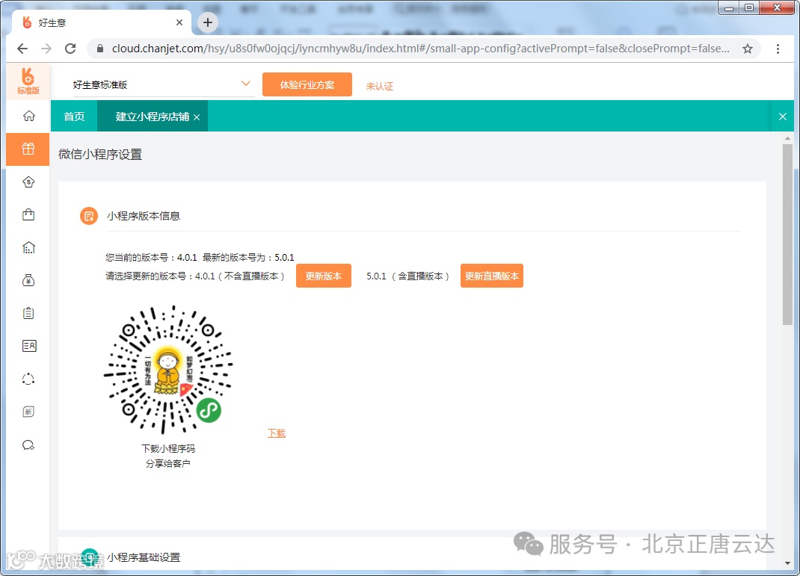The image size is (800, 576).
Task: Click the 下载 link
Action: (x=277, y=433)
